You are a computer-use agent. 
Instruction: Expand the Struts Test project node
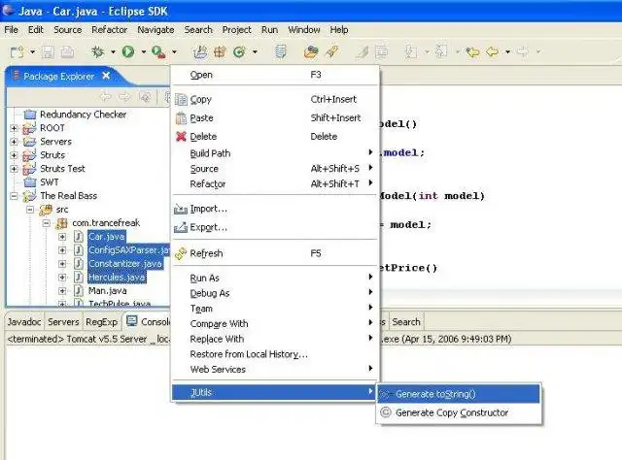point(14,169)
